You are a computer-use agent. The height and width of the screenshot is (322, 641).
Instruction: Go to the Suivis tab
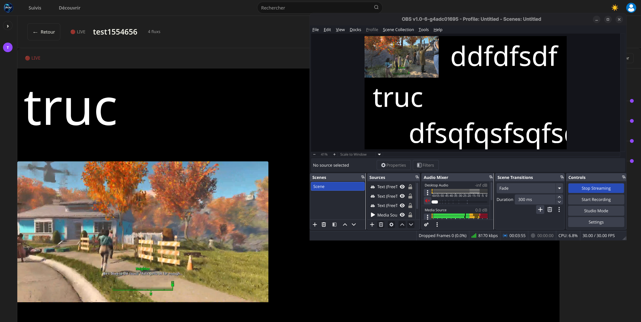(35, 8)
